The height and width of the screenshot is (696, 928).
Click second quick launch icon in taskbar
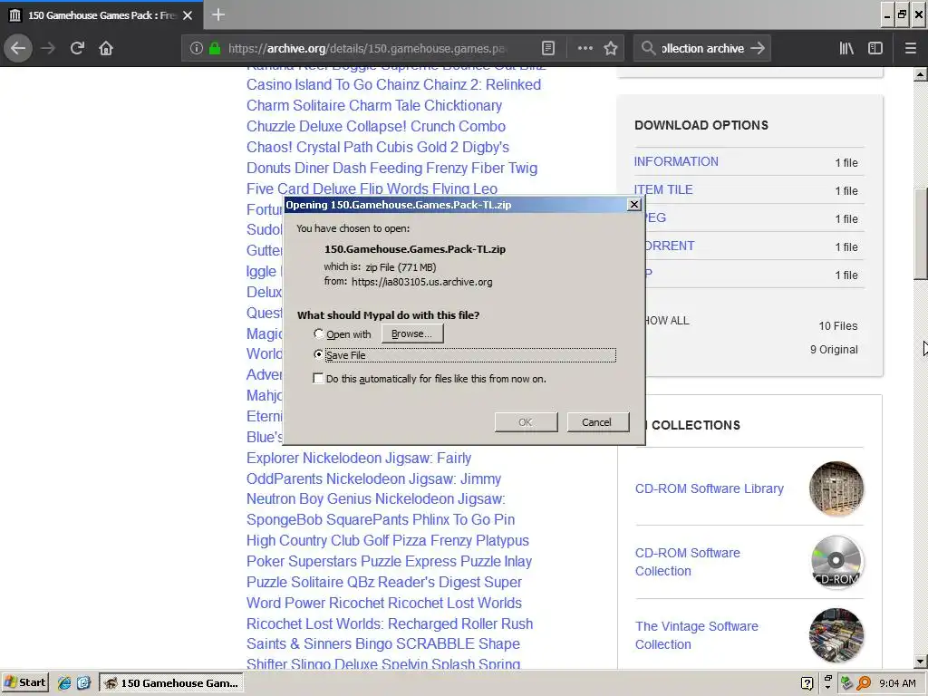83,683
